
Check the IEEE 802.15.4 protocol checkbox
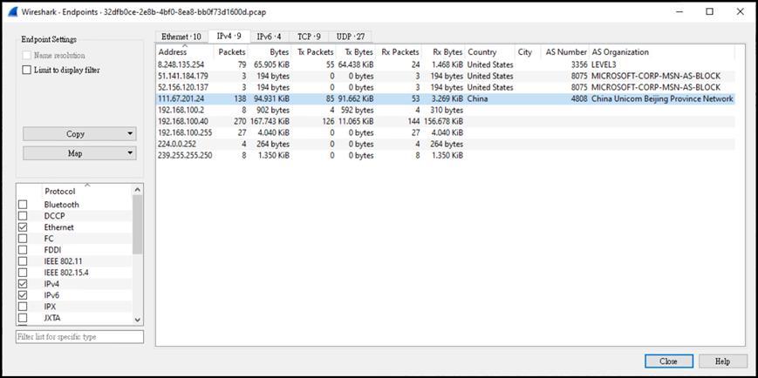click(x=23, y=273)
